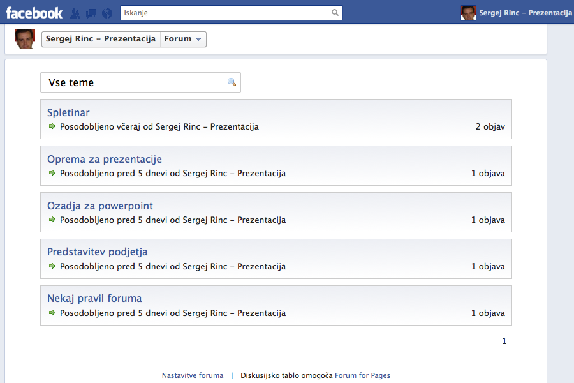Focus the Vse teme search field
Screen dimensions: 574x383
click(132, 82)
